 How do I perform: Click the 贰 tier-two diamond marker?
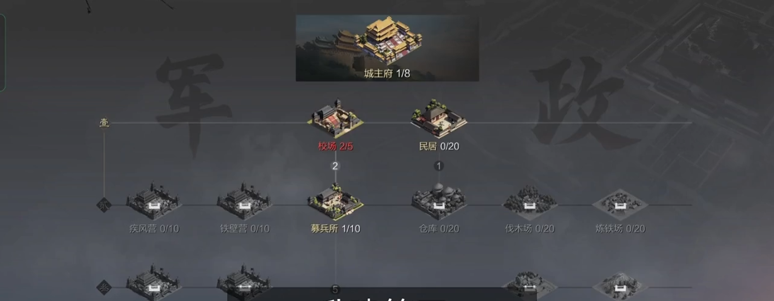[x=104, y=205]
